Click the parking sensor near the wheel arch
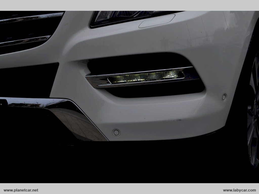This screenshot has width=259, height=194. point(224,97)
